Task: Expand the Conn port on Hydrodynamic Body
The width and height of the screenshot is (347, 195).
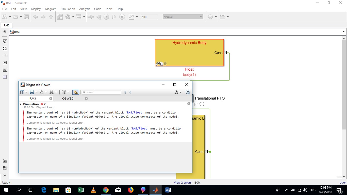Action: point(225,53)
